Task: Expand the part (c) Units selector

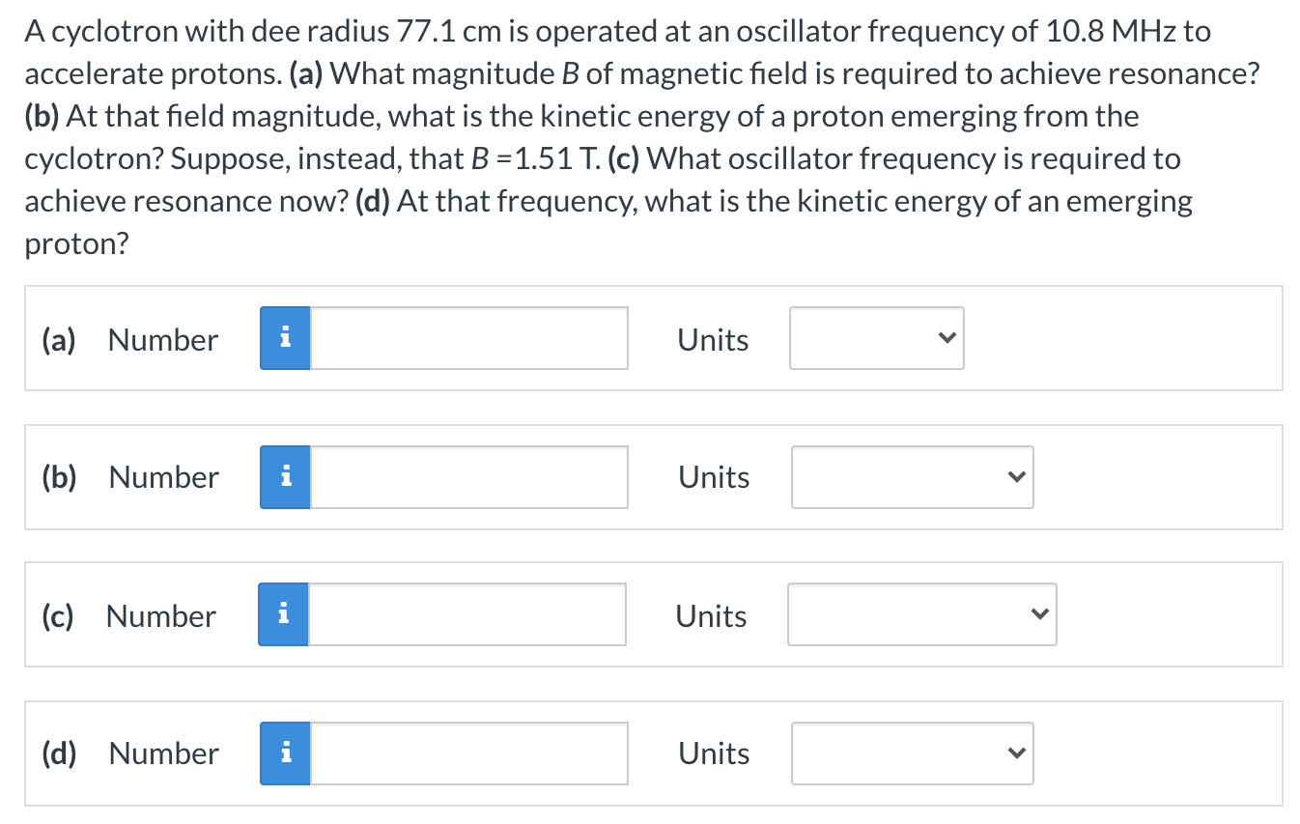Action: tap(920, 614)
